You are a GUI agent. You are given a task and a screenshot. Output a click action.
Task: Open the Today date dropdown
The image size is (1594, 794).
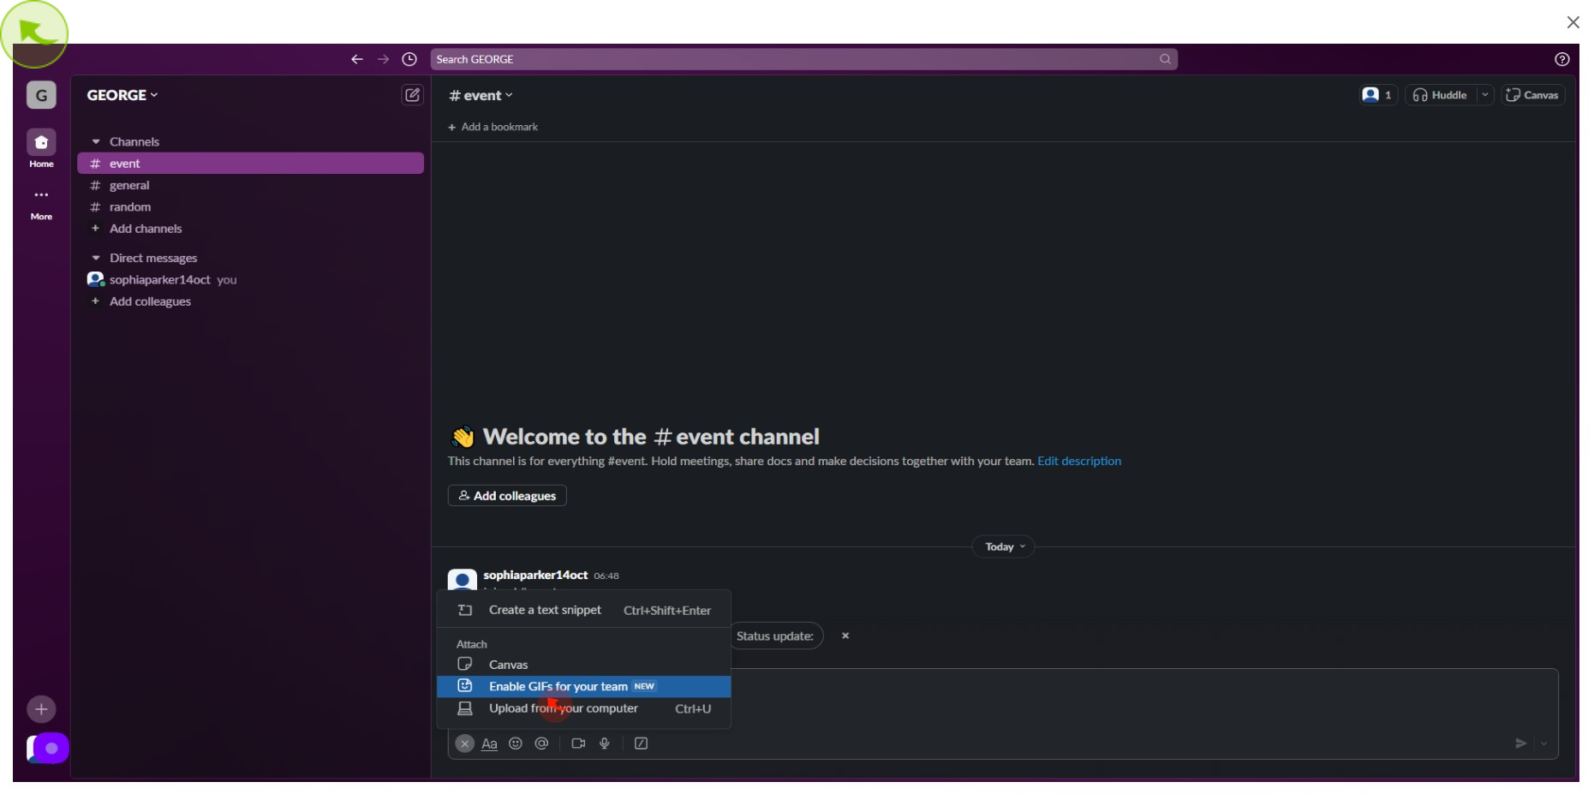coord(1004,546)
